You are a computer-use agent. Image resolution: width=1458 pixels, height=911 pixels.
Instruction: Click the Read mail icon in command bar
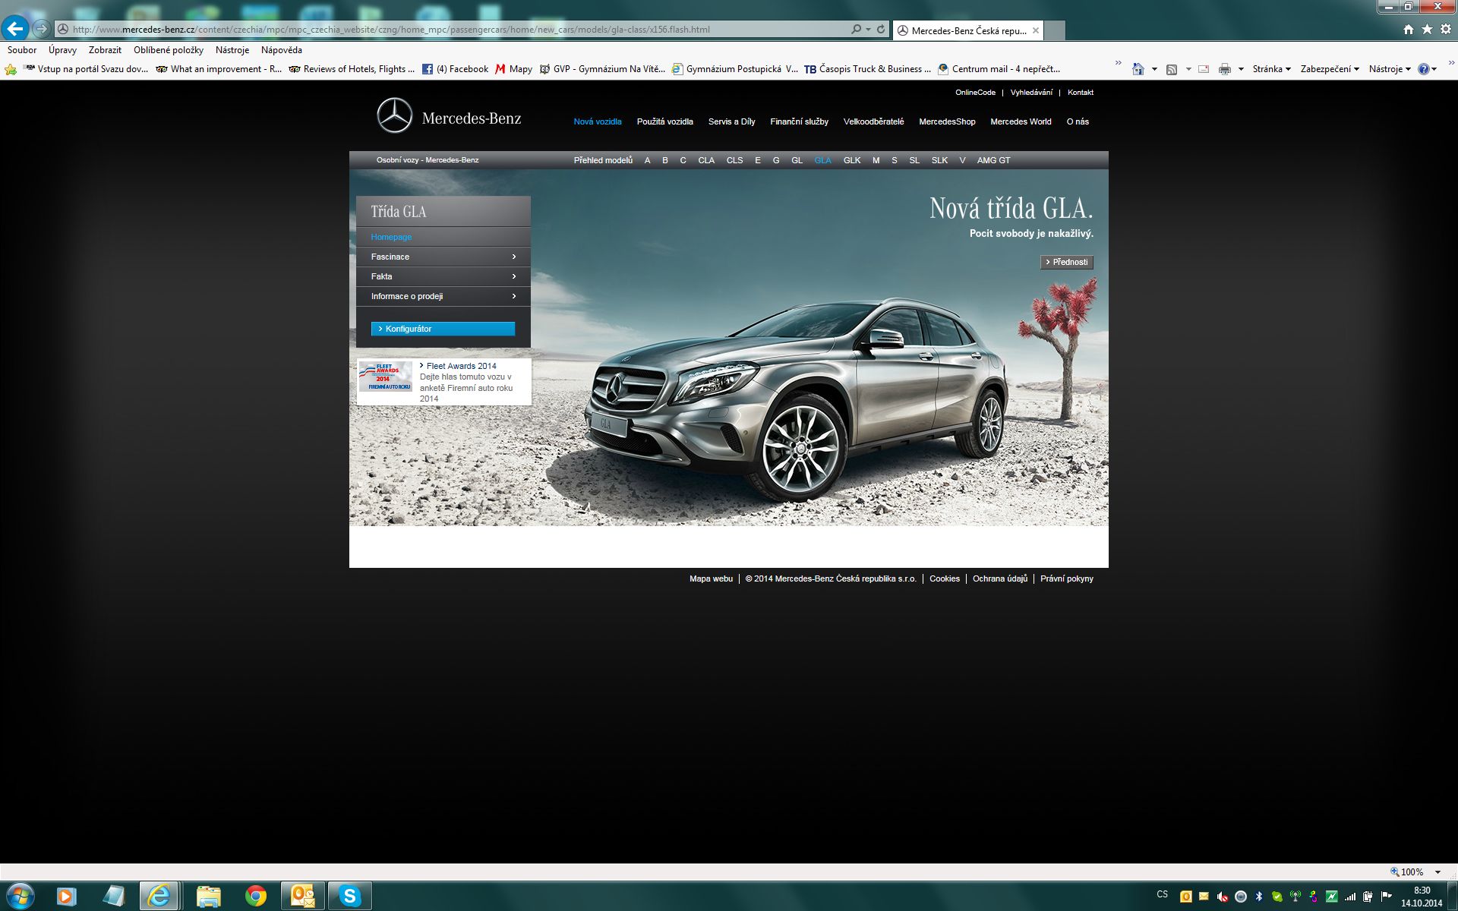click(x=1204, y=69)
